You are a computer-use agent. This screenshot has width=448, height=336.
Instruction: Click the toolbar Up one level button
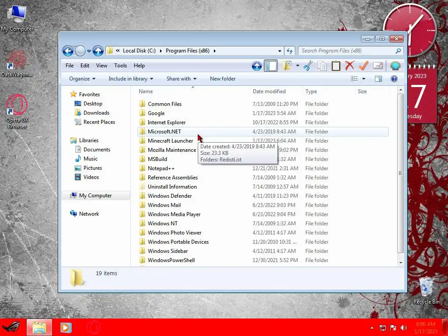click(x=256, y=66)
